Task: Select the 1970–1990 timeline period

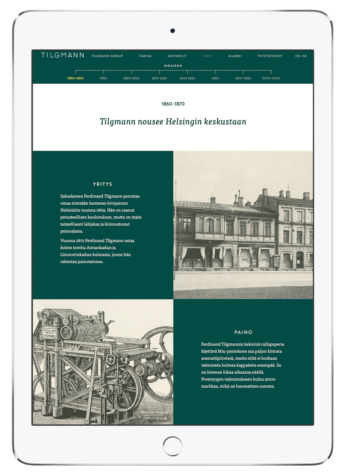Action: click(x=243, y=78)
